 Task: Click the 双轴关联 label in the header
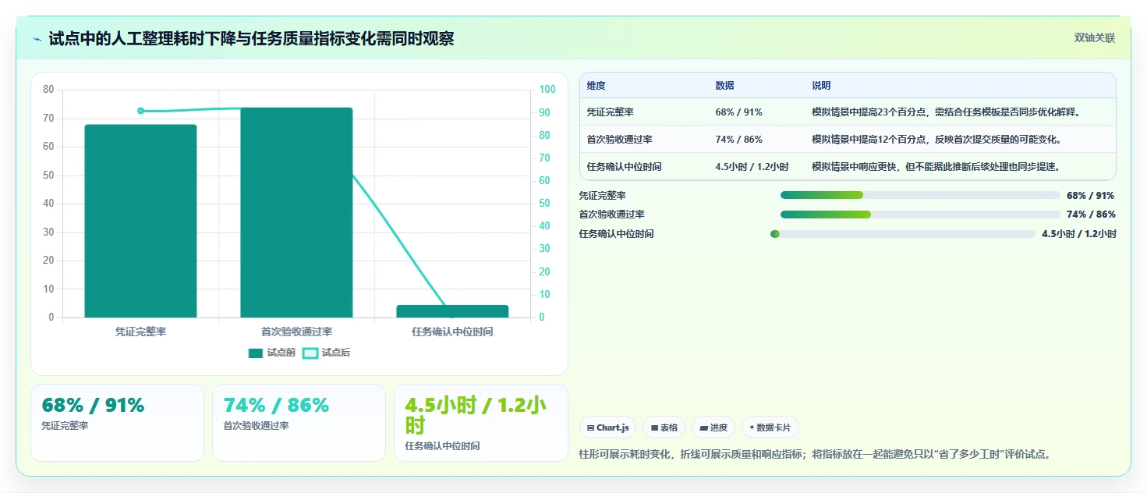coord(1095,37)
